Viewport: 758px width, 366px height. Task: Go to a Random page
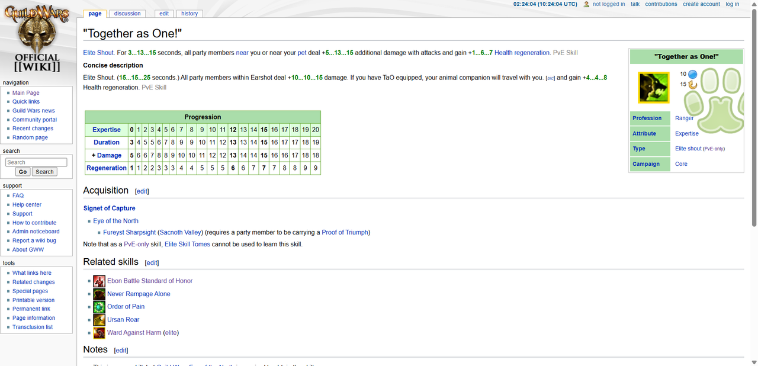(30, 137)
